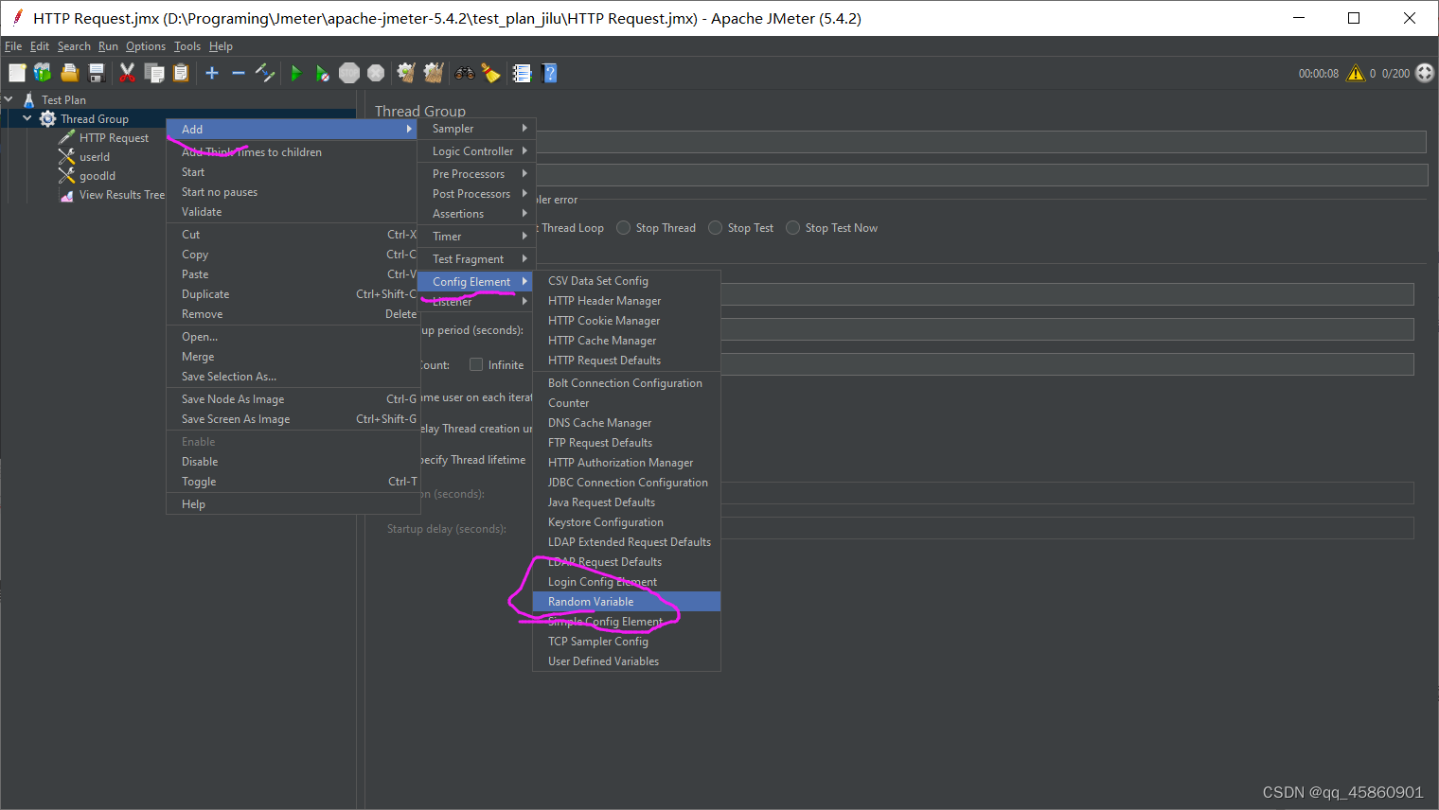This screenshot has height=810, width=1439.
Task: Choose HTTP Header Manager
Action: click(x=627, y=301)
